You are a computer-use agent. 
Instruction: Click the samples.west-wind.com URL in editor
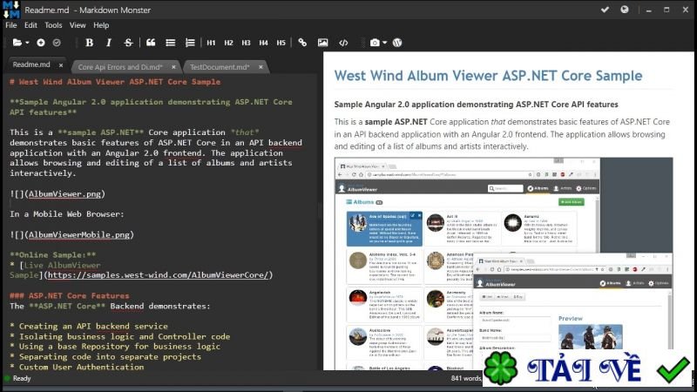click(158, 275)
